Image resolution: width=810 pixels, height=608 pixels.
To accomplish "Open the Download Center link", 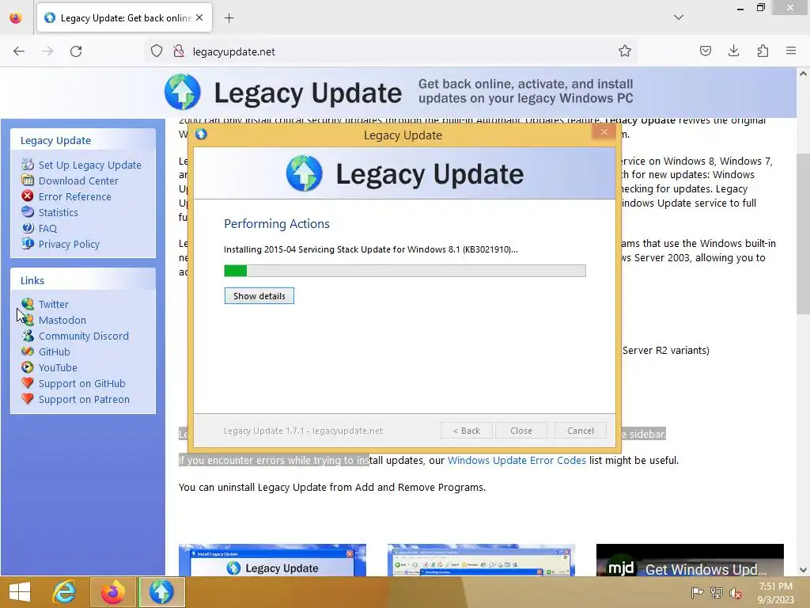I will click(78, 181).
